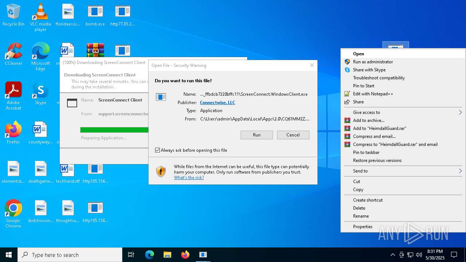Choose Compress and email...

(403, 136)
